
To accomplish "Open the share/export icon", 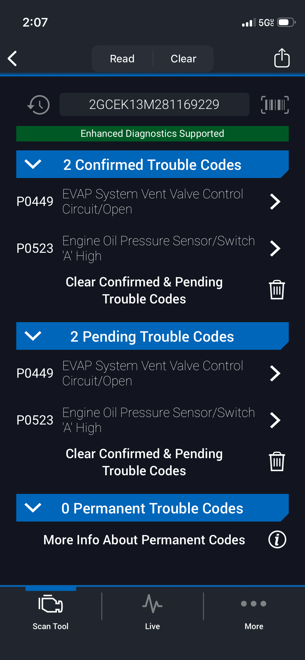I will coord(282,58).
